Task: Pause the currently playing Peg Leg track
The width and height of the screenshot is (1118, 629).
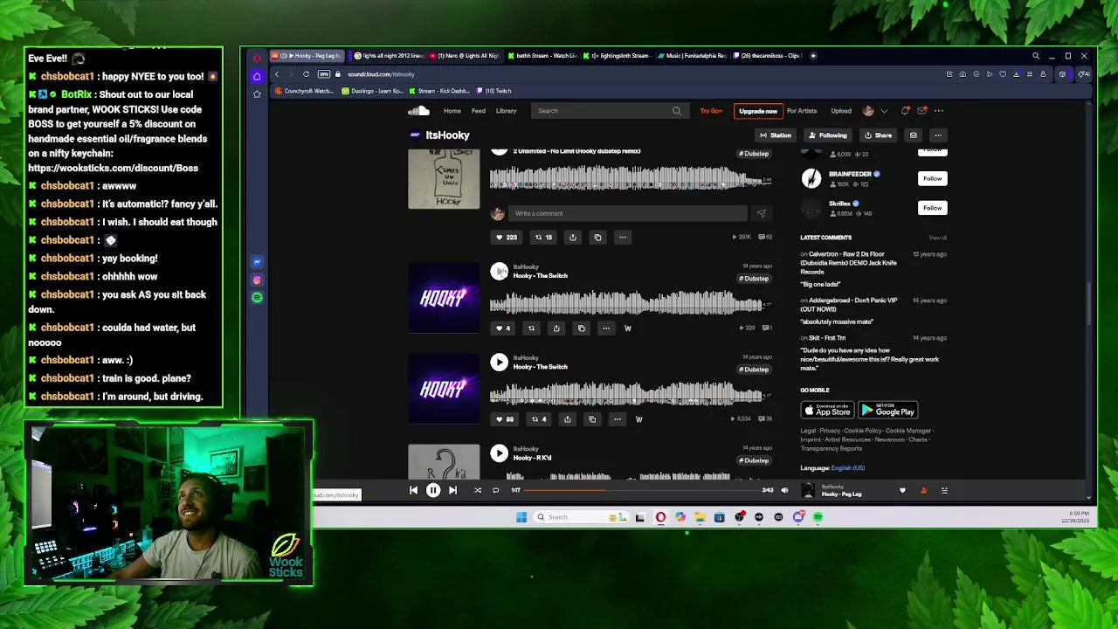Action: click(x=432, y=491)
